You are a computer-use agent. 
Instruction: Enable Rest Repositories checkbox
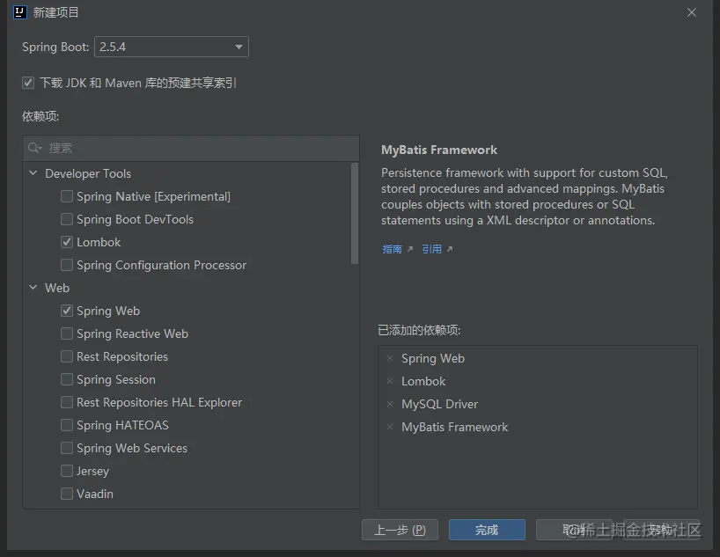click(x=67, y=356)
